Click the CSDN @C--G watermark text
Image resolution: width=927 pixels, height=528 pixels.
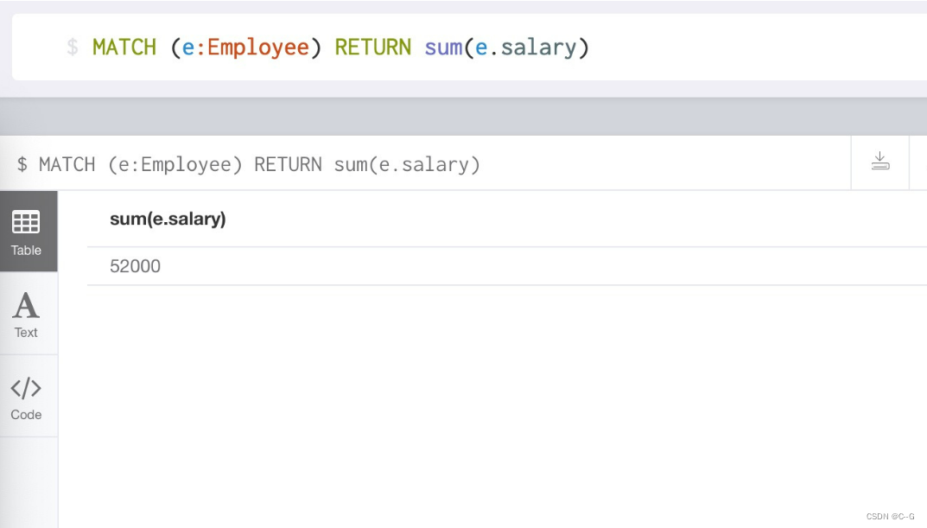[890, 516]
